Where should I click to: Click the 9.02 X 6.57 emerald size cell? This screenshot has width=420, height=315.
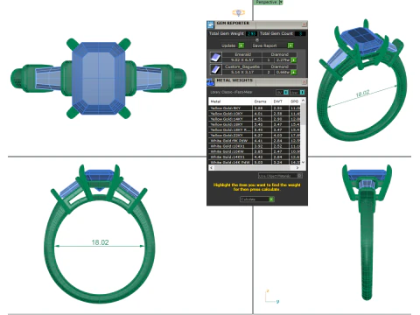coord(242,60)
